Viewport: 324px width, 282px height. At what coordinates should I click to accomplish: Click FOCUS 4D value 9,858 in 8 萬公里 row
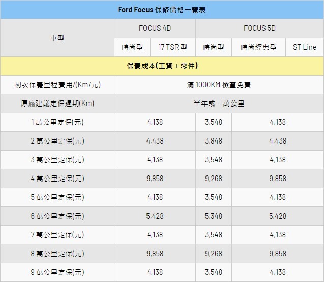tap(155, 254)
